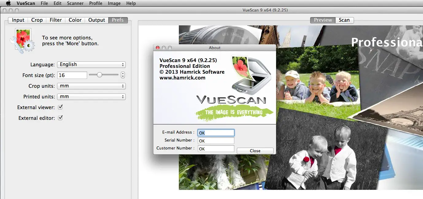This screenshot has height=199, width=423.
Task: Click the www.hamrick.com text in About
Action: tap(183, 78)
